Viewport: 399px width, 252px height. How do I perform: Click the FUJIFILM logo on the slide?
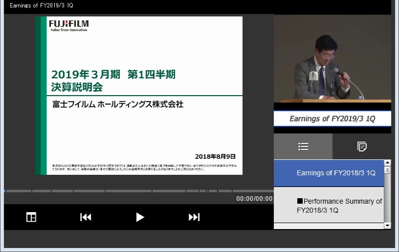69,26
